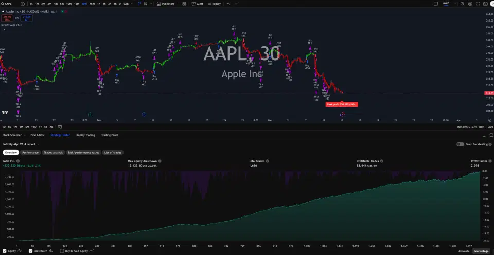Select the 1h timeframe
494x255 pixels.
coord(99,4)
